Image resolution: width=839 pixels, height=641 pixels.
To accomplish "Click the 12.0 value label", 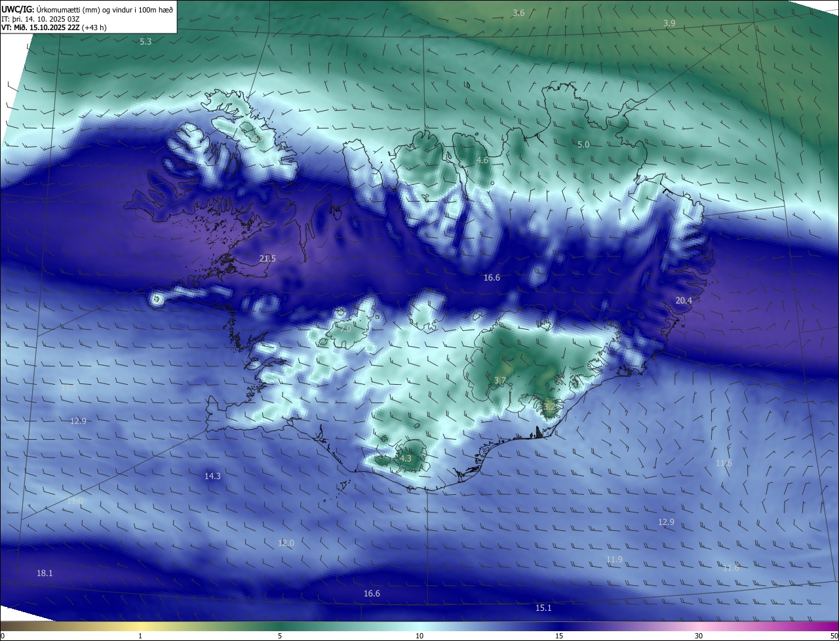I will pos(286,543).
